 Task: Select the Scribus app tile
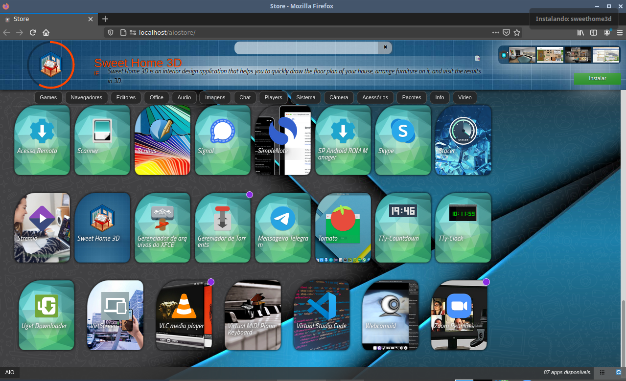pyautogui.click(x=162, y=140)
